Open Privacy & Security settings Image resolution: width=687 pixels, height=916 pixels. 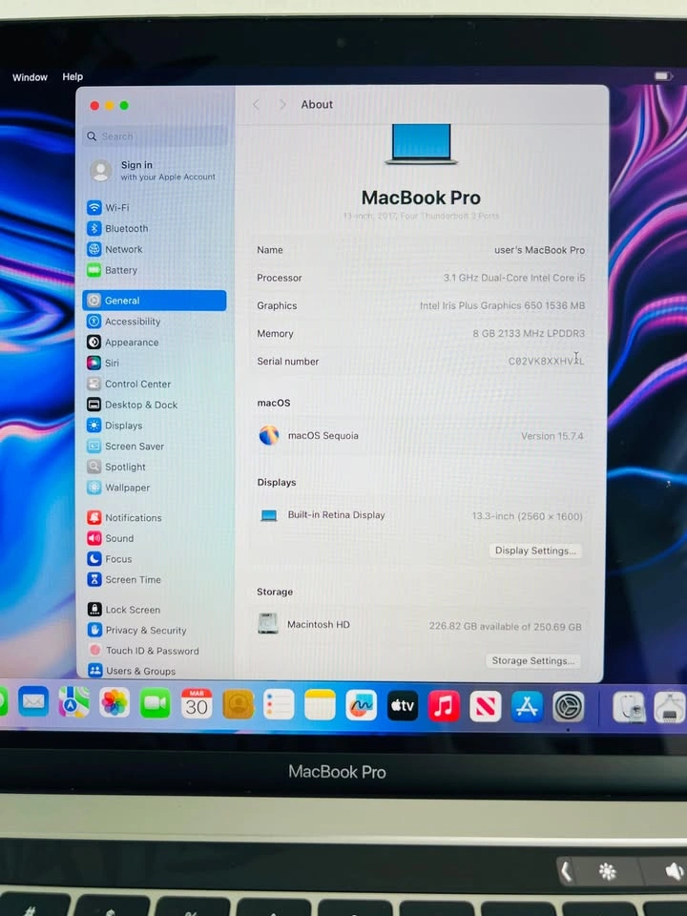137,630
